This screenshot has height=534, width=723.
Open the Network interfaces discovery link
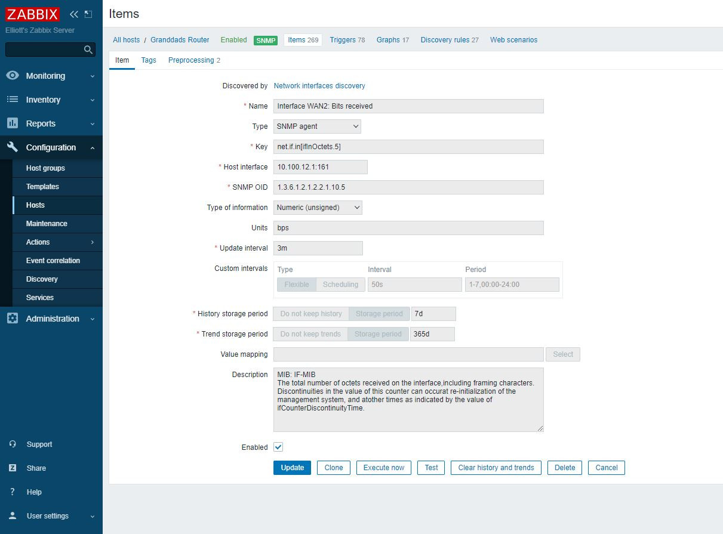point(319,85)
